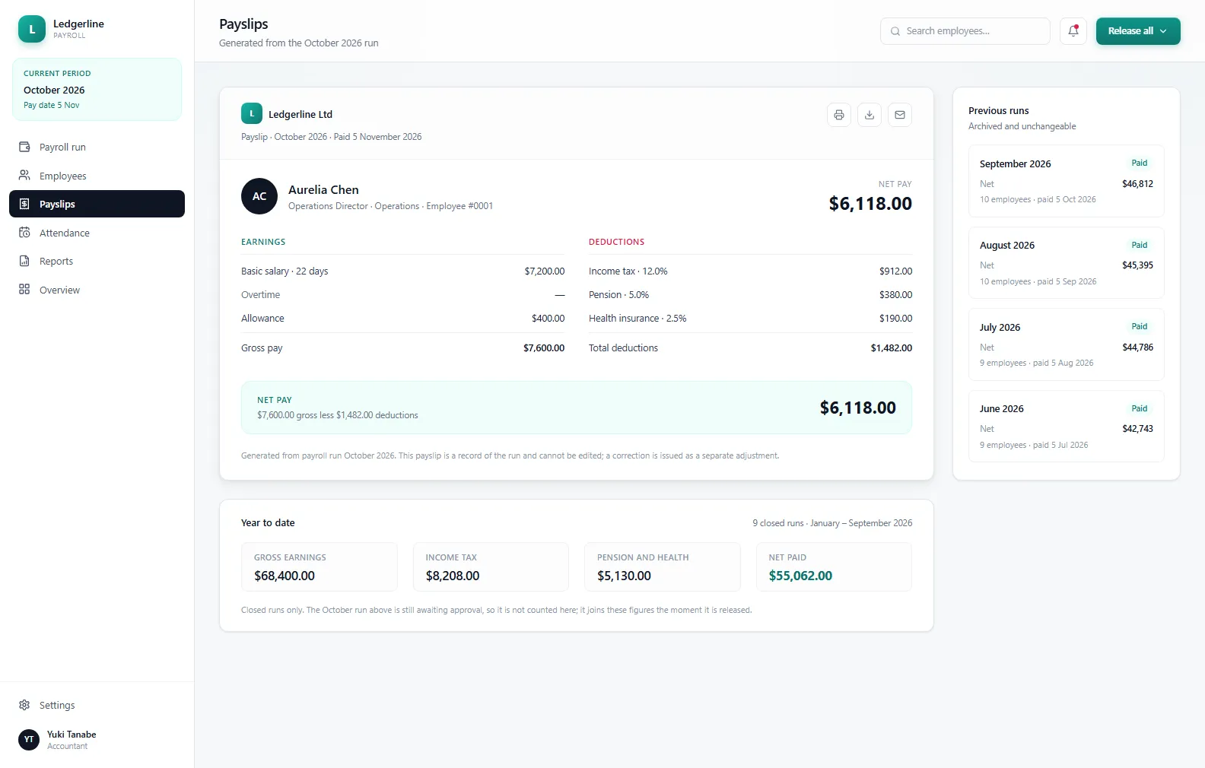Click the Current Period October 2026 card

(97, 89)
